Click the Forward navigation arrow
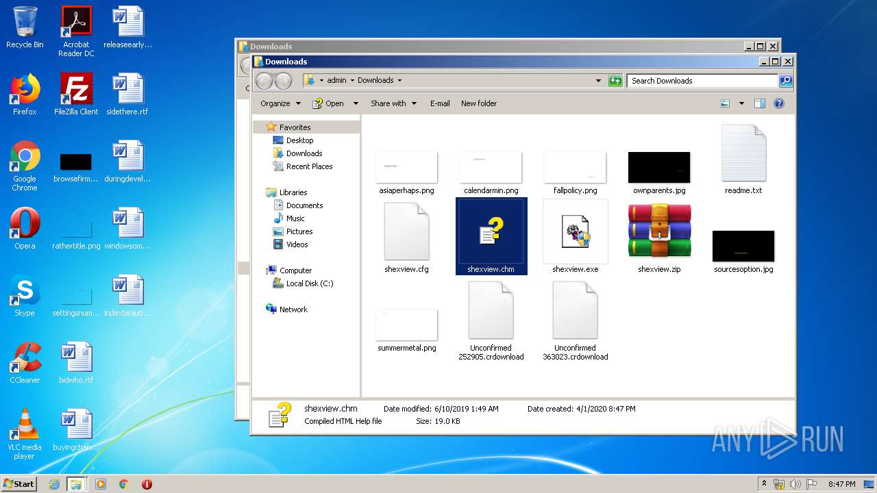 tap(283, 81)
